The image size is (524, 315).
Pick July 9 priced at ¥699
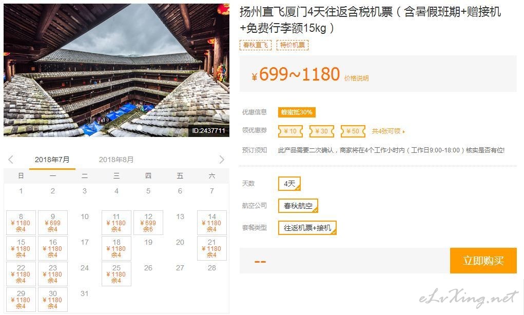(53, 223)
